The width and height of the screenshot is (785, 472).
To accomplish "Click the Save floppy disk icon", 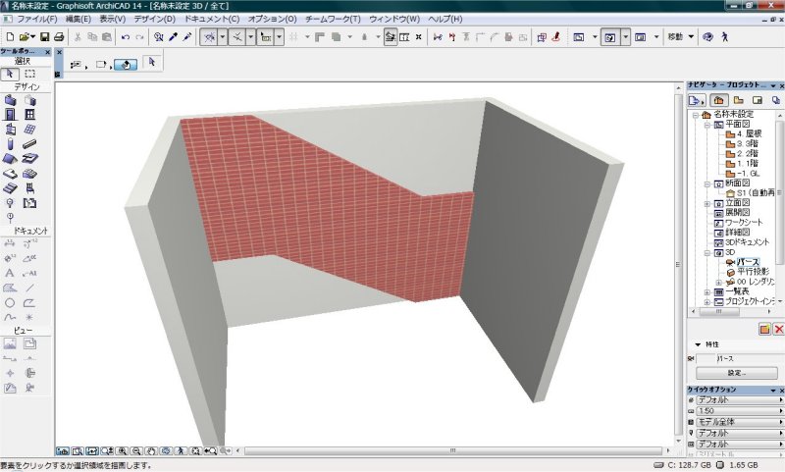I will (45, 37).
